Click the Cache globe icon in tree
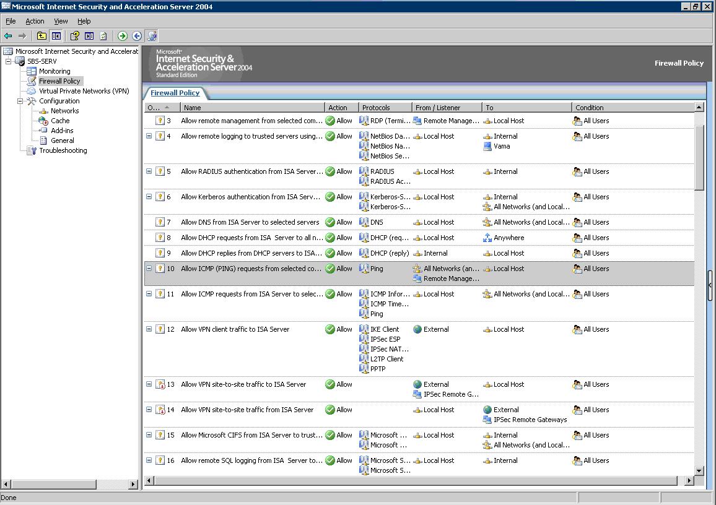 point(43,121)
